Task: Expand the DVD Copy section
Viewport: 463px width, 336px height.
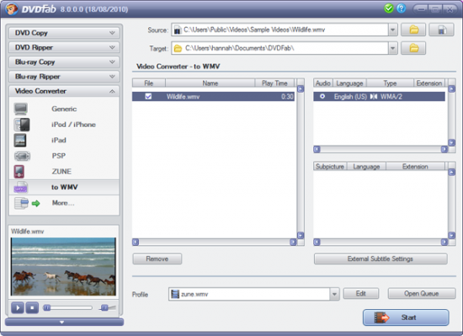Action: click(x=64, y=33)
